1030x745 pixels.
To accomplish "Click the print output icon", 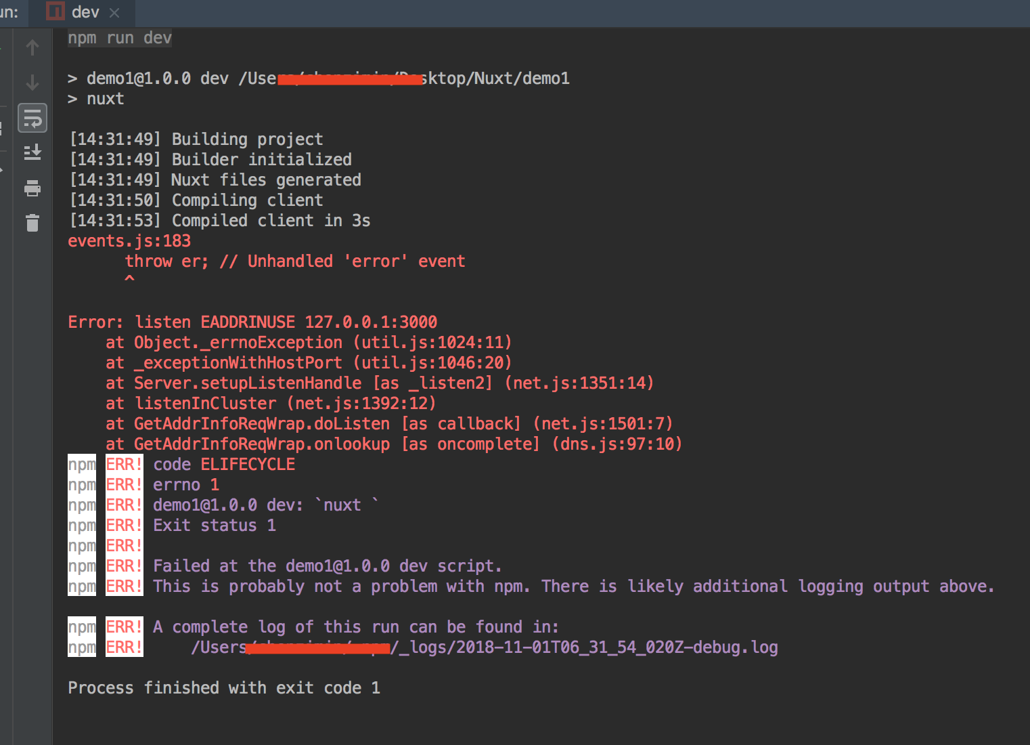I will coord(32,188).
